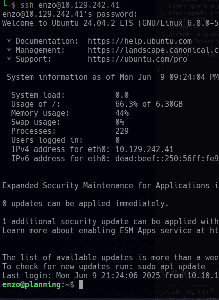The image size is (219, 300).
Task: Open the landscape.canonical management URL
Action: [153, 50]
